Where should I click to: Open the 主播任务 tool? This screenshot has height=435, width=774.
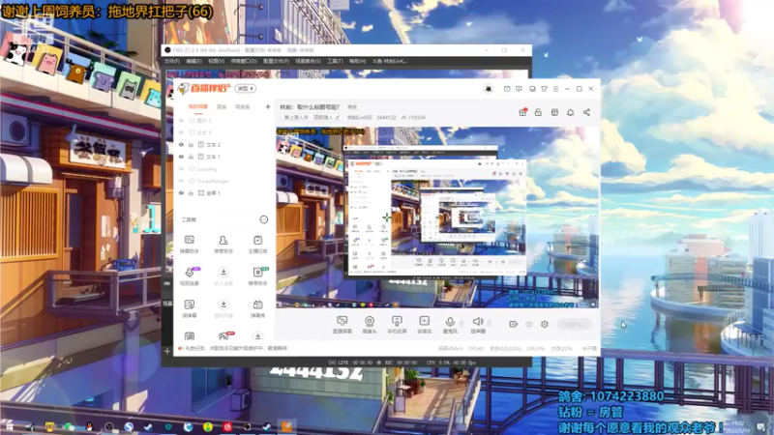257,244
